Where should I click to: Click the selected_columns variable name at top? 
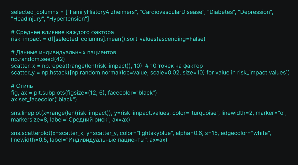pyautogui.click(x=35, y=12)
